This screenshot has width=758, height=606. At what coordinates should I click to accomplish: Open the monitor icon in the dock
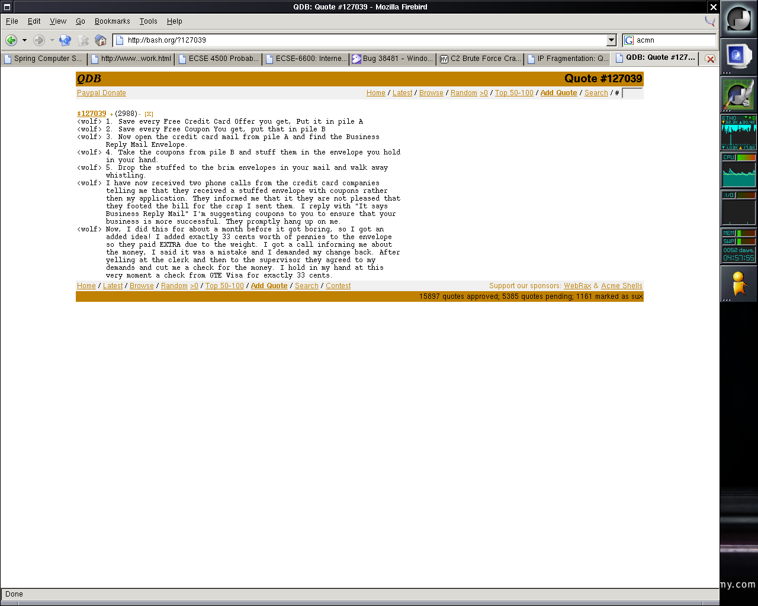pyautogui.click(x=738, y=57)
